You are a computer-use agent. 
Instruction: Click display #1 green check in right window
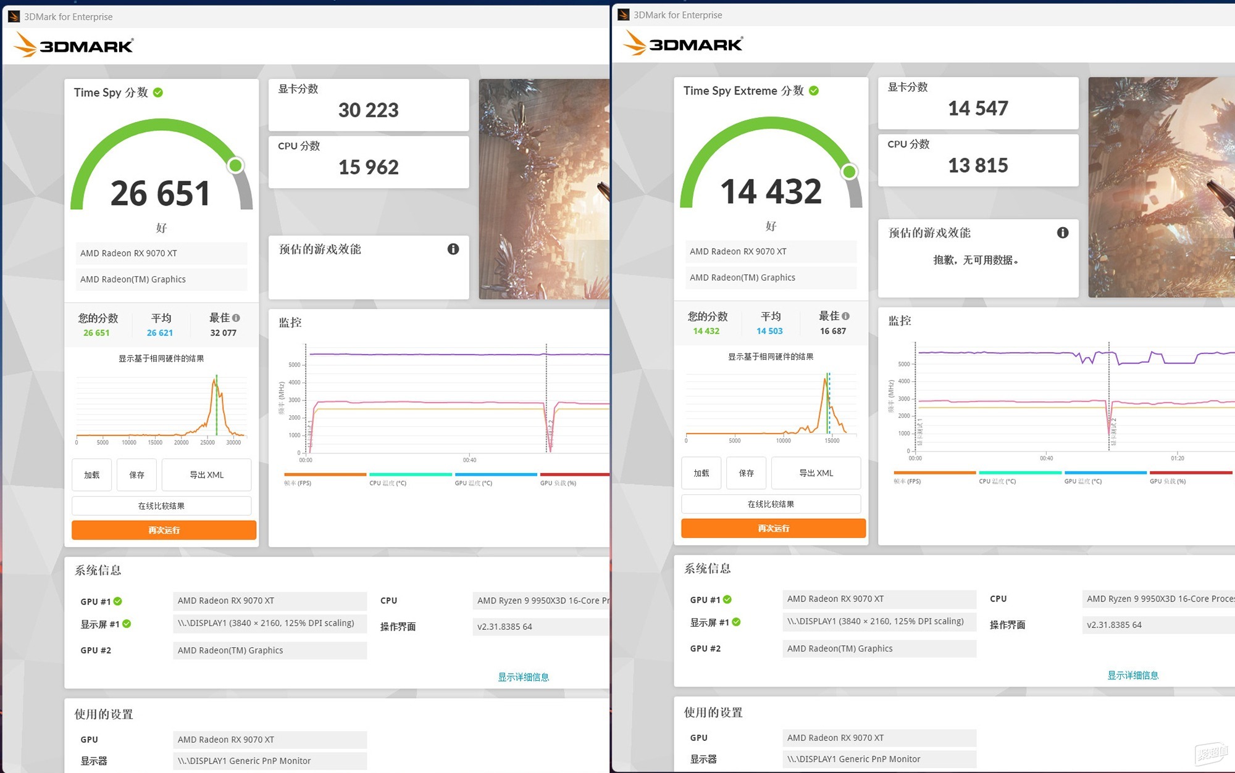(x=736, y=622)
